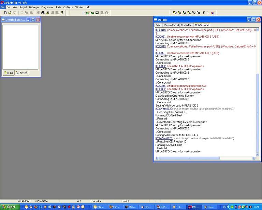The image size is (262, 210).
Task: Click the Open File folder icon
Action: [x=10, y=13]
